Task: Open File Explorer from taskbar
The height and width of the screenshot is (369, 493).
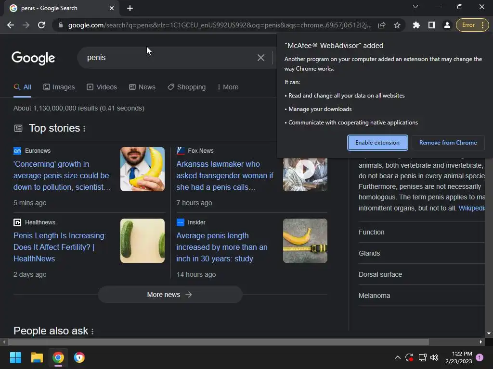Action: pyautogui.click(x=37, y=357)
